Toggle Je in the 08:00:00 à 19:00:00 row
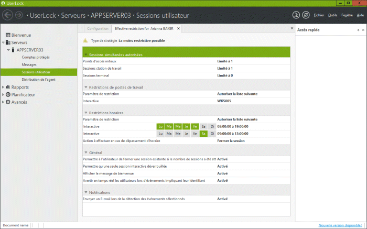367x229 pixels. [x=186, y=126]
